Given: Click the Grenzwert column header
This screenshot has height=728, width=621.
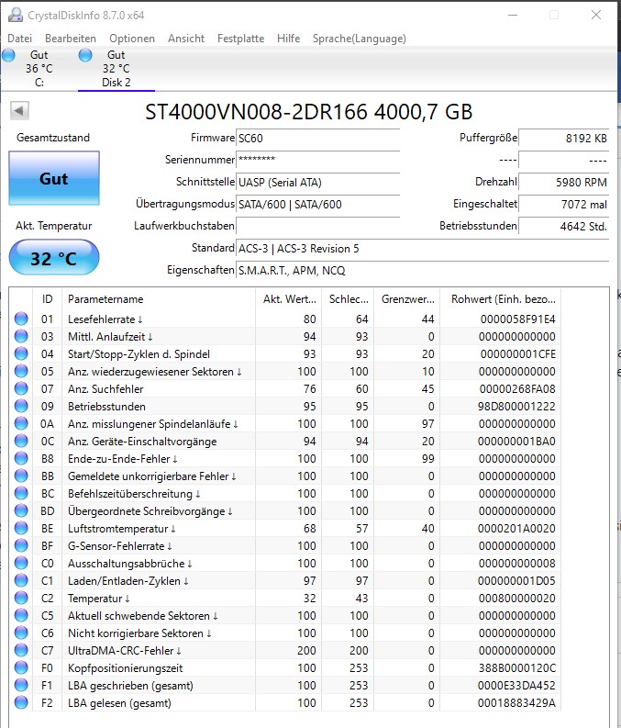Looking at the screenshot, I should click(407, 299).
